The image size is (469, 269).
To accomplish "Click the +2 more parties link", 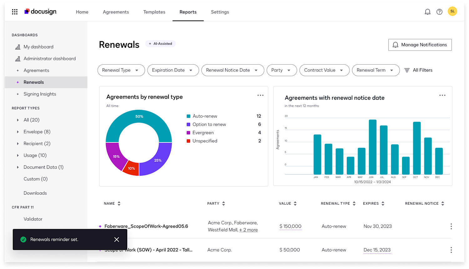I will [248, 230].
